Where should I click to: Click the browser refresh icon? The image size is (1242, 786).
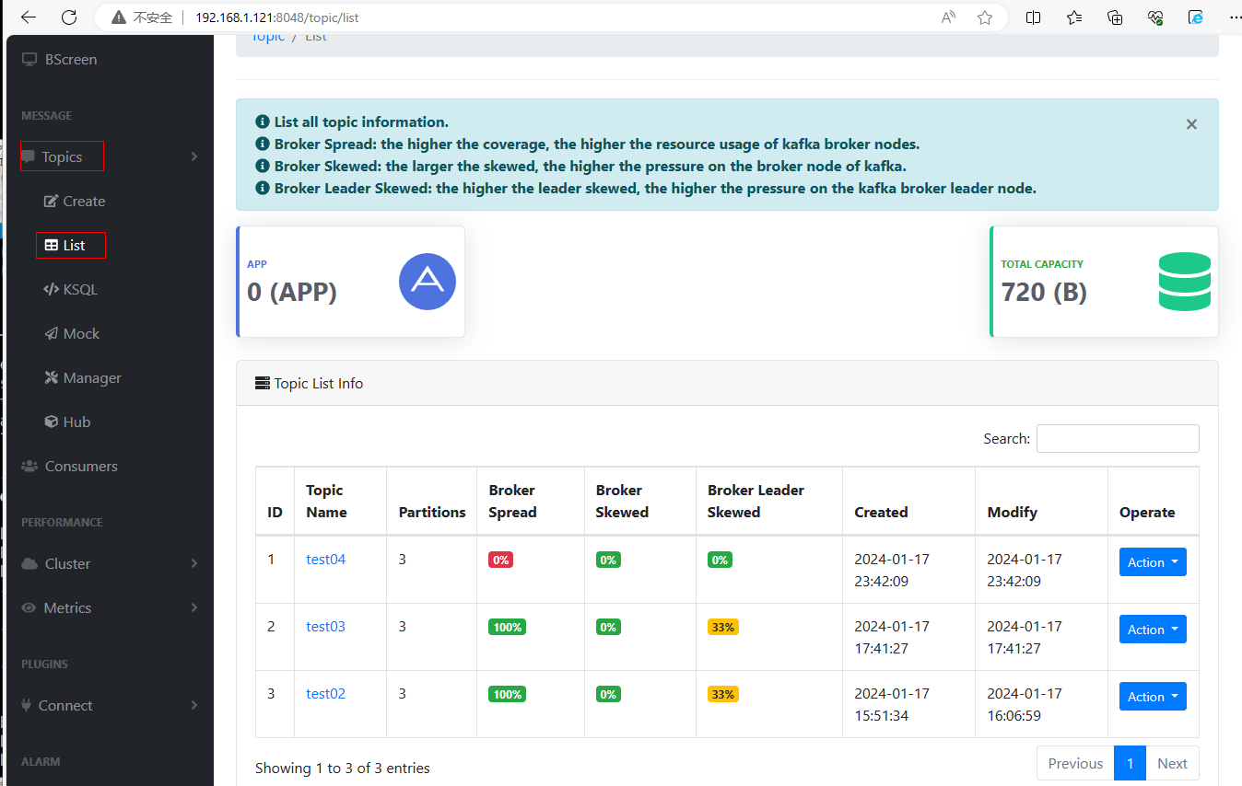[x=69, y=17]
